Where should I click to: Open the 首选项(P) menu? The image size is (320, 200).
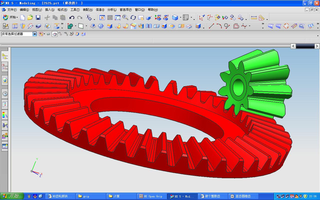click(x=125, y=10)
